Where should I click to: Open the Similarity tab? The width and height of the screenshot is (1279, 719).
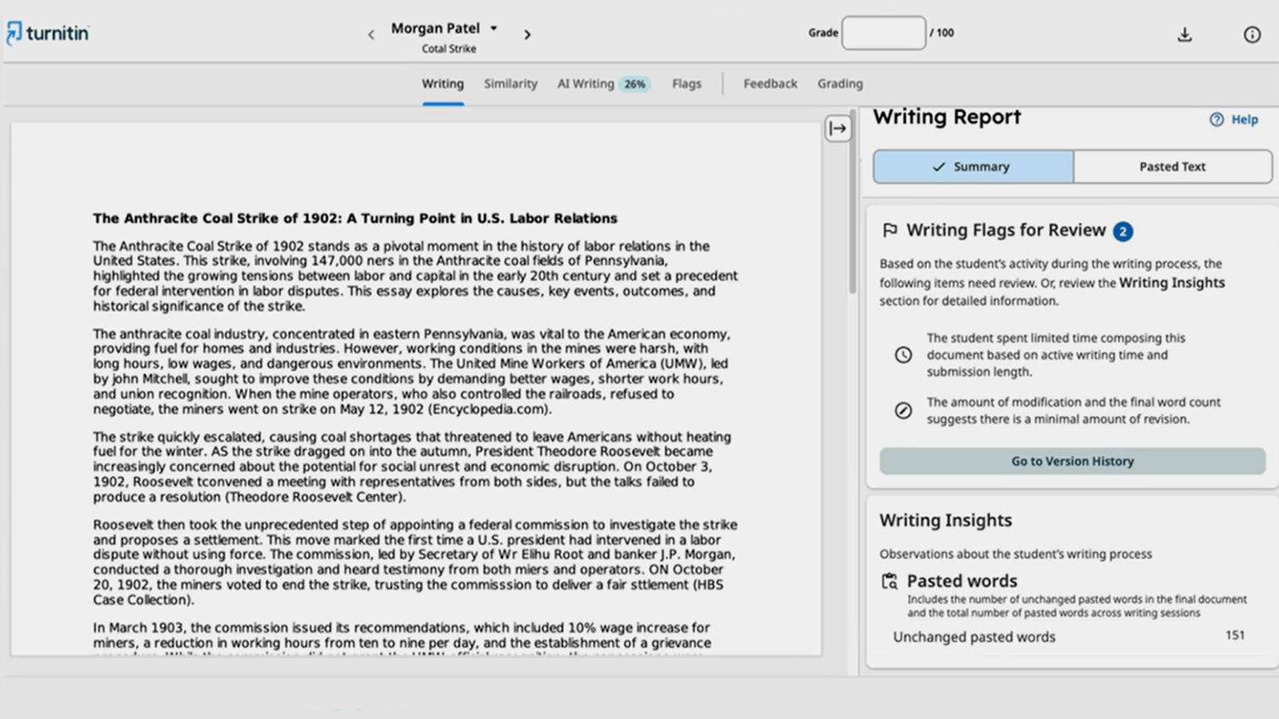click(511, 84)
